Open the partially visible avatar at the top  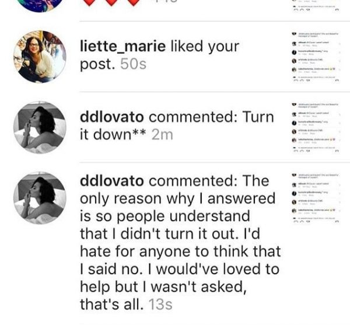(40, 6)
